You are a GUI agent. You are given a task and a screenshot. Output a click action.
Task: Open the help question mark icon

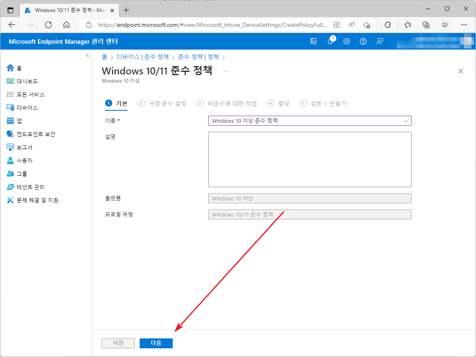click(x=363, y=41)
